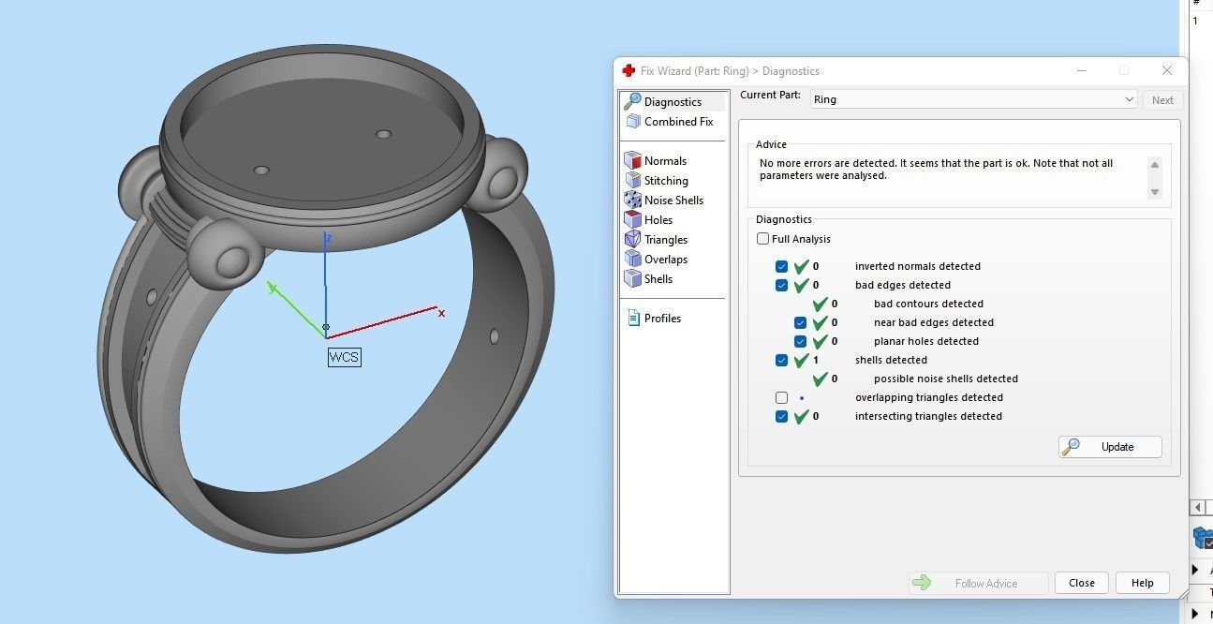Open the Diagnostics page in Fix Wizard
This screenshot has width=1213, height=624.
tap(673, 101)
